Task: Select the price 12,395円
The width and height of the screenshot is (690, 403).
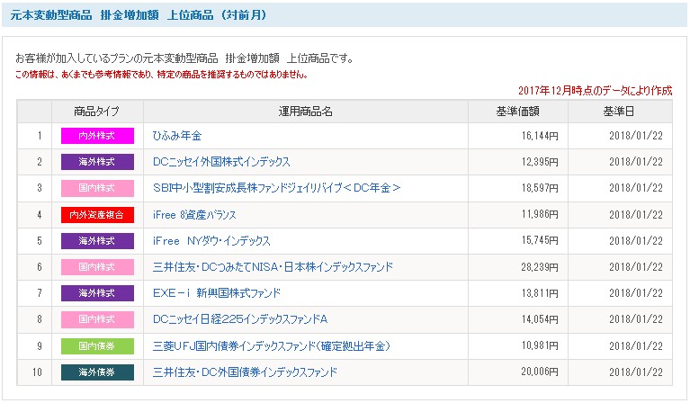Action: [540, 162]
